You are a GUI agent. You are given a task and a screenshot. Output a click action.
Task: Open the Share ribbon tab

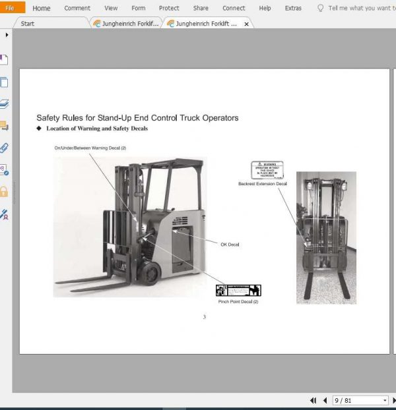point(201,8)
